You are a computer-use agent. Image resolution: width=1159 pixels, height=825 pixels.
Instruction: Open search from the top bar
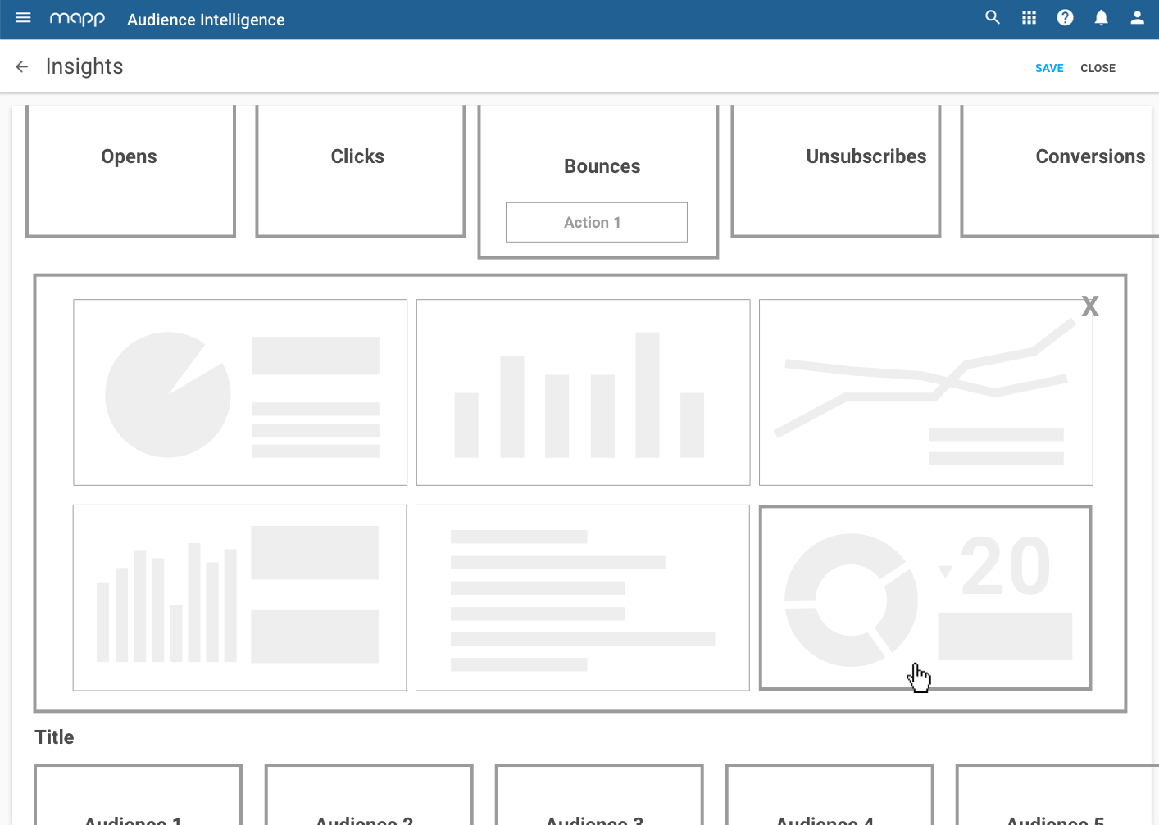pyautogui.click(x=993, y=18)
